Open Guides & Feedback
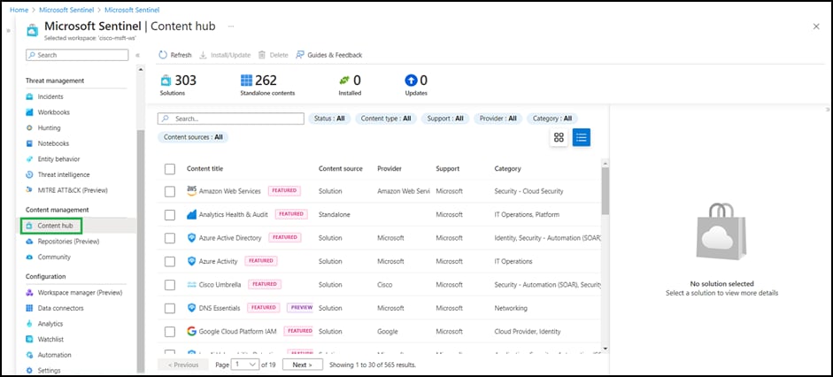The image size is (833, 377). click(328, 55)
